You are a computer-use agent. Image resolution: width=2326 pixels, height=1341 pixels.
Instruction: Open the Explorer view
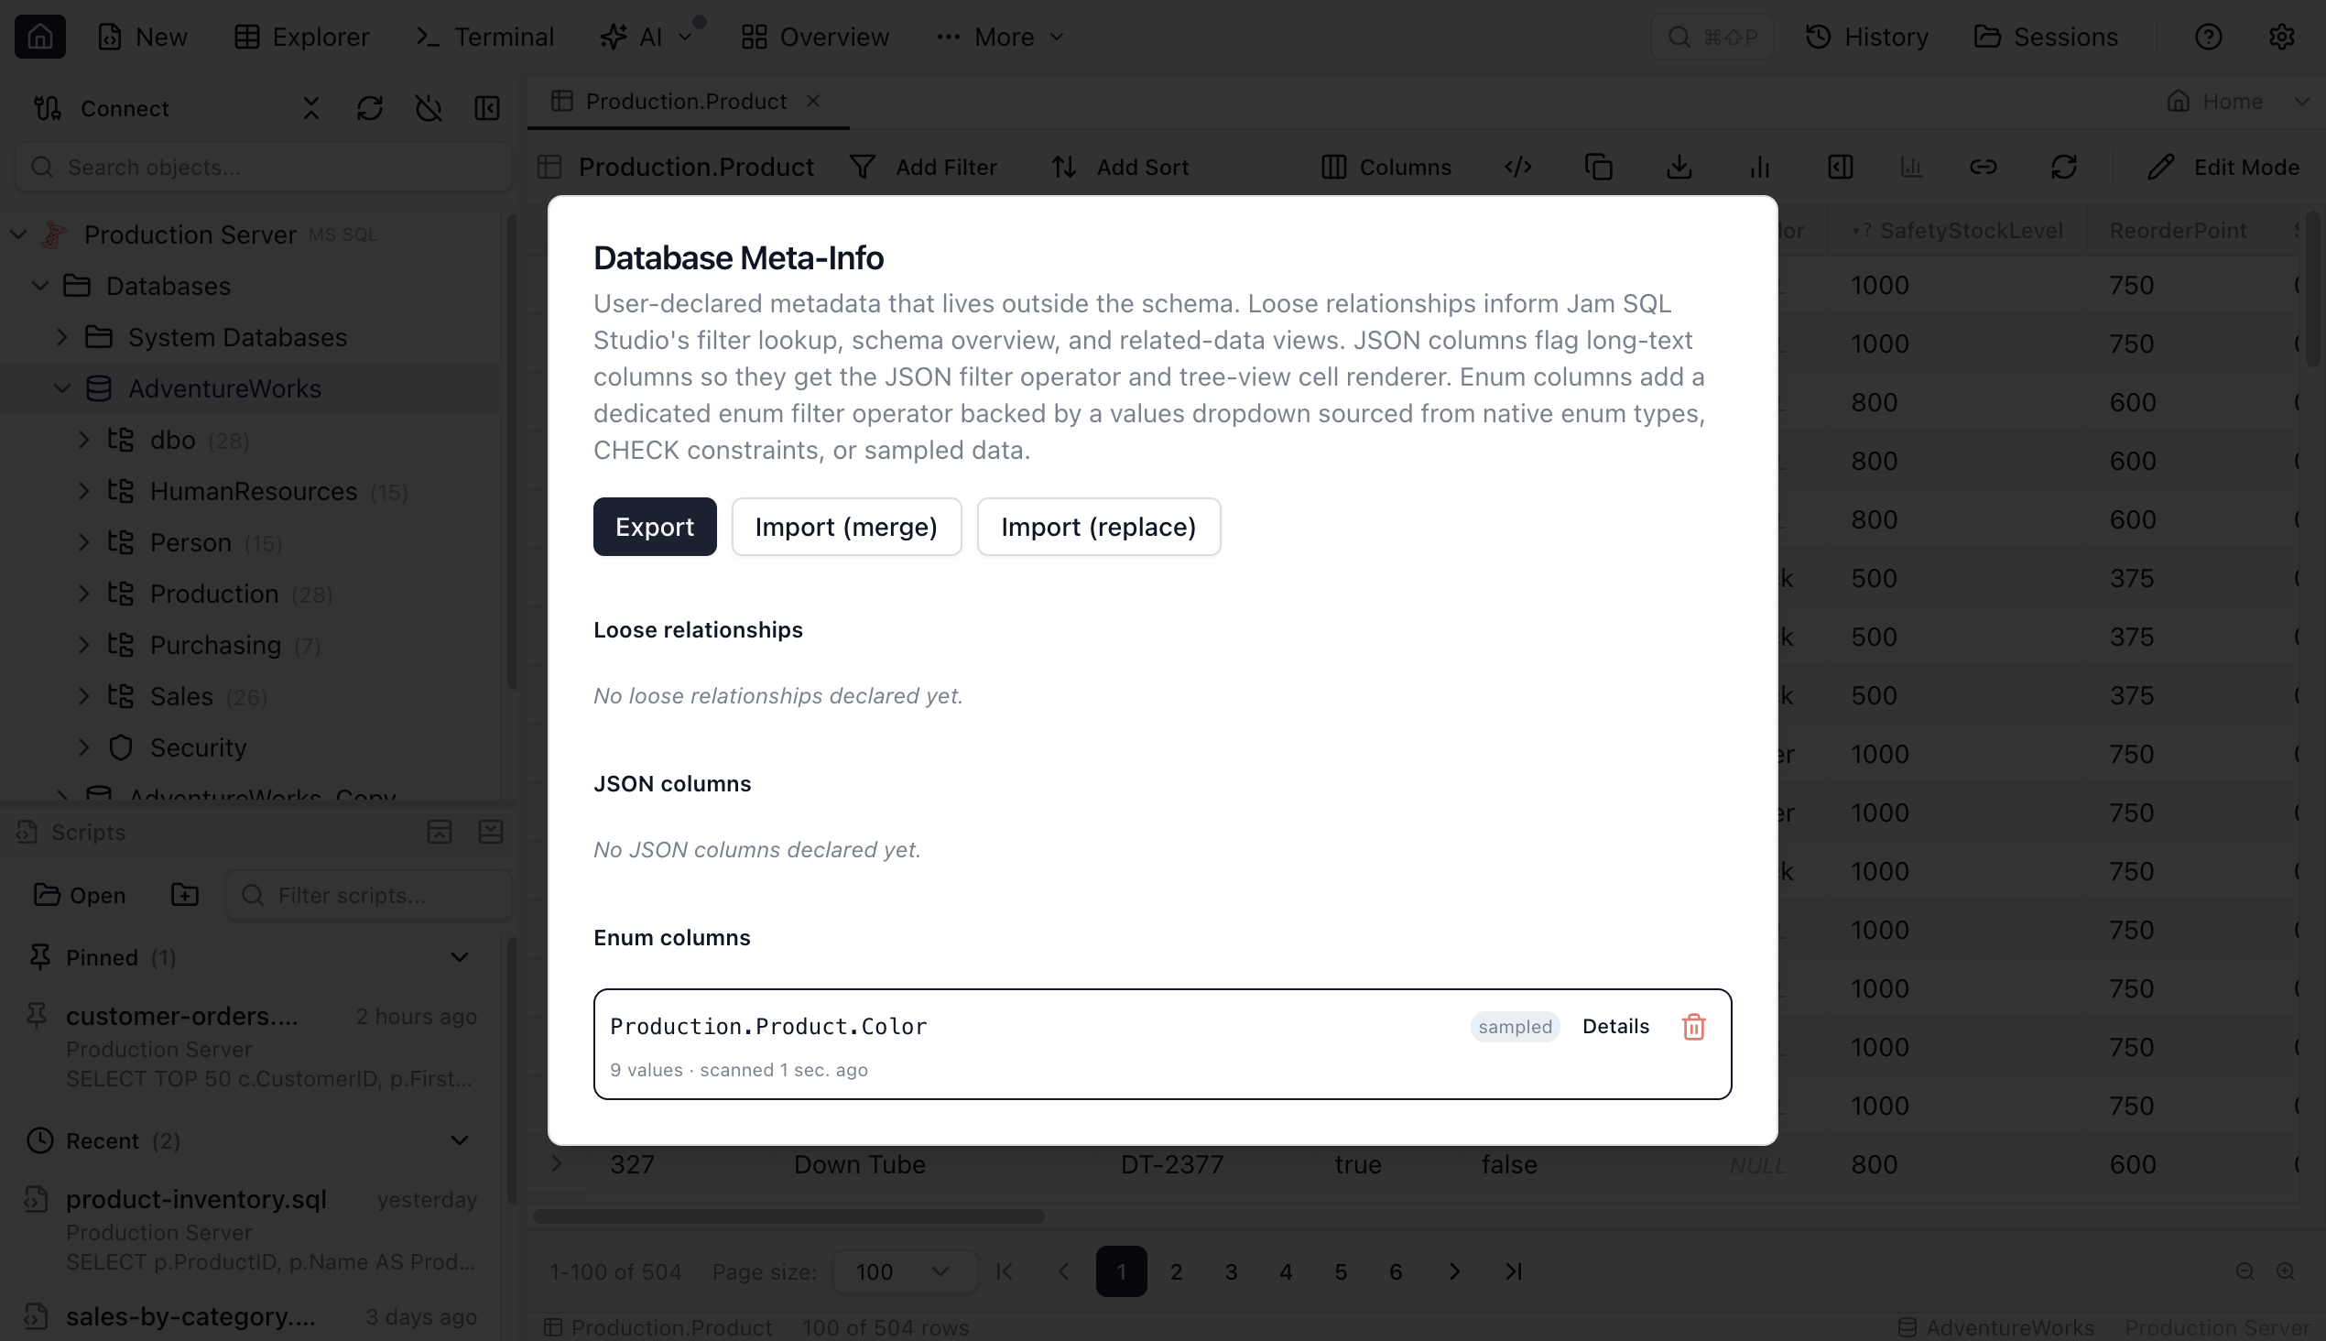coord(301,37)
